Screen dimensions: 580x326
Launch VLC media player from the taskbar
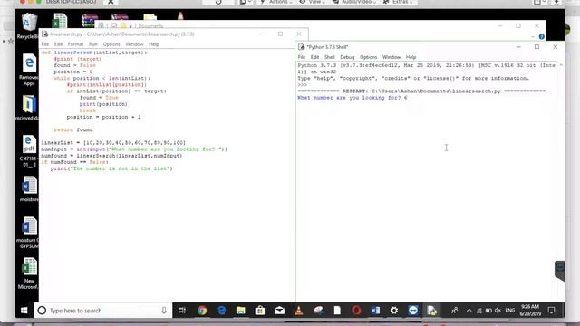point(298,311)
